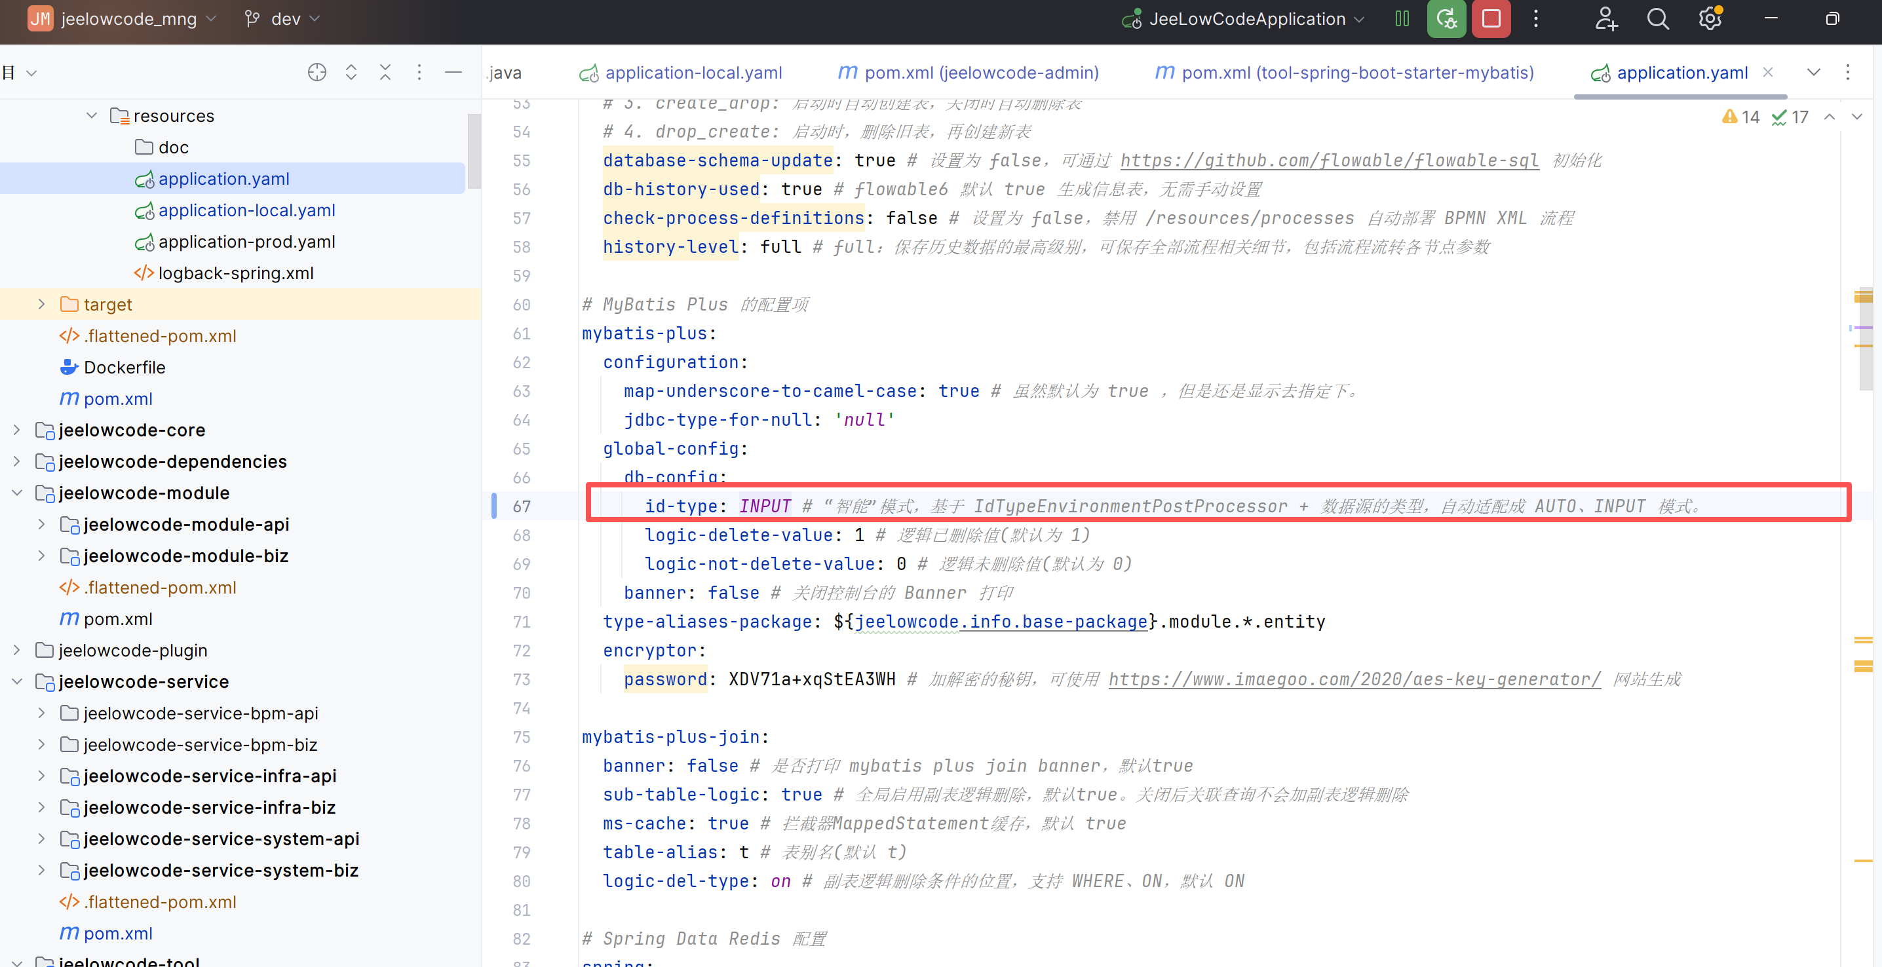Click the Select Opened File crosshair icon
This screenshot has width=1882, height=967.
pyautogui.click(x=317, y=72)
